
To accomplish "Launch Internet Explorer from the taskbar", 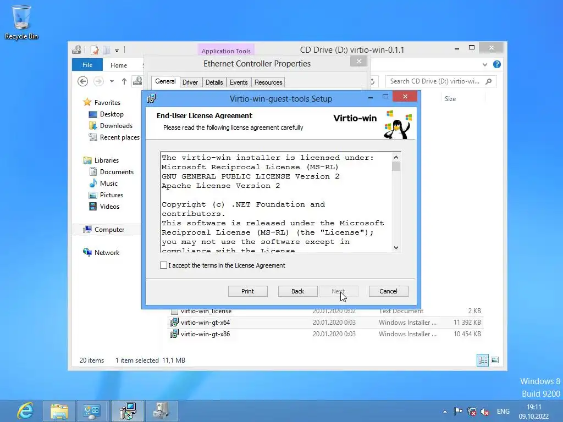I will 25,411.
